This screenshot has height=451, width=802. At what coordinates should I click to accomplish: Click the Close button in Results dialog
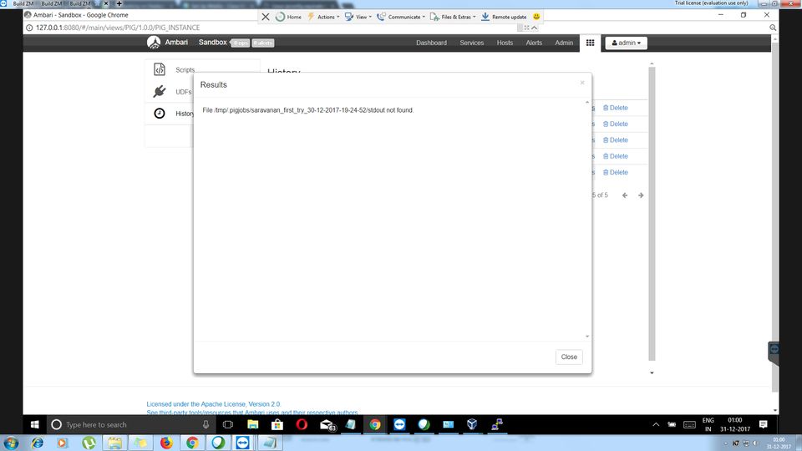click(569, 357)
